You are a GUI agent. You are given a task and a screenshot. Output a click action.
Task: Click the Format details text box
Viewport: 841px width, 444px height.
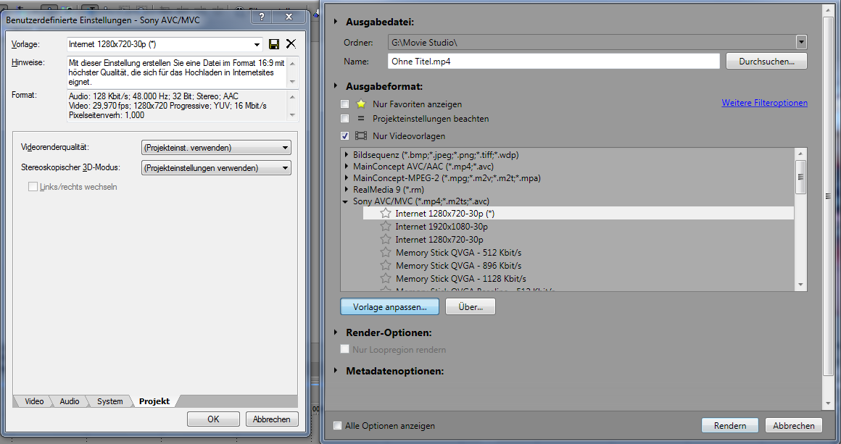pyautogui.click(x=177, y=106)
